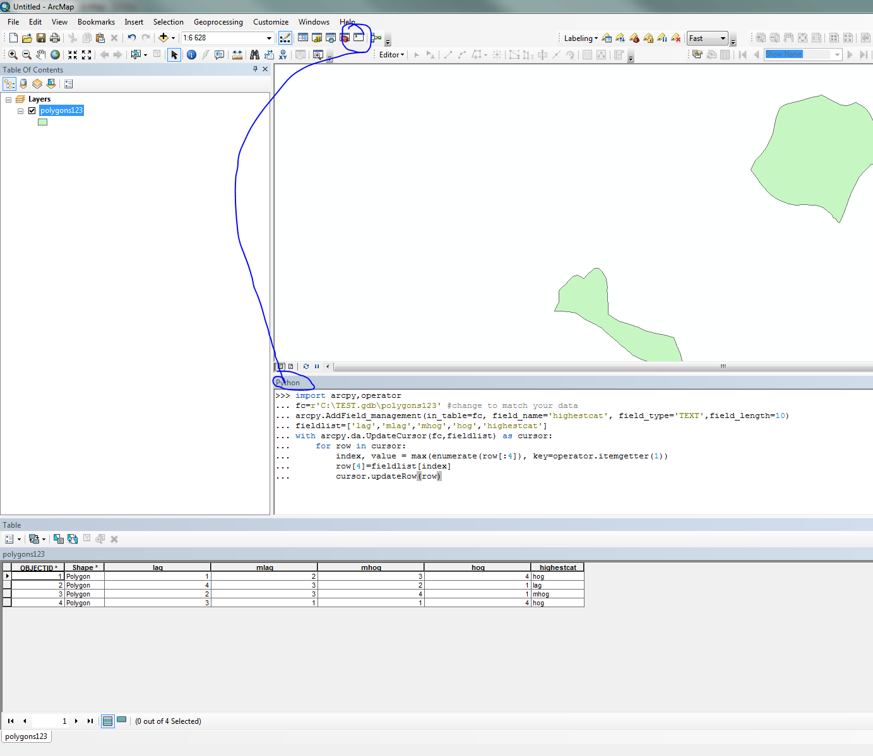Screen dimensions: 873x756
Task: Go to the last table record
Action: (90, 721)
